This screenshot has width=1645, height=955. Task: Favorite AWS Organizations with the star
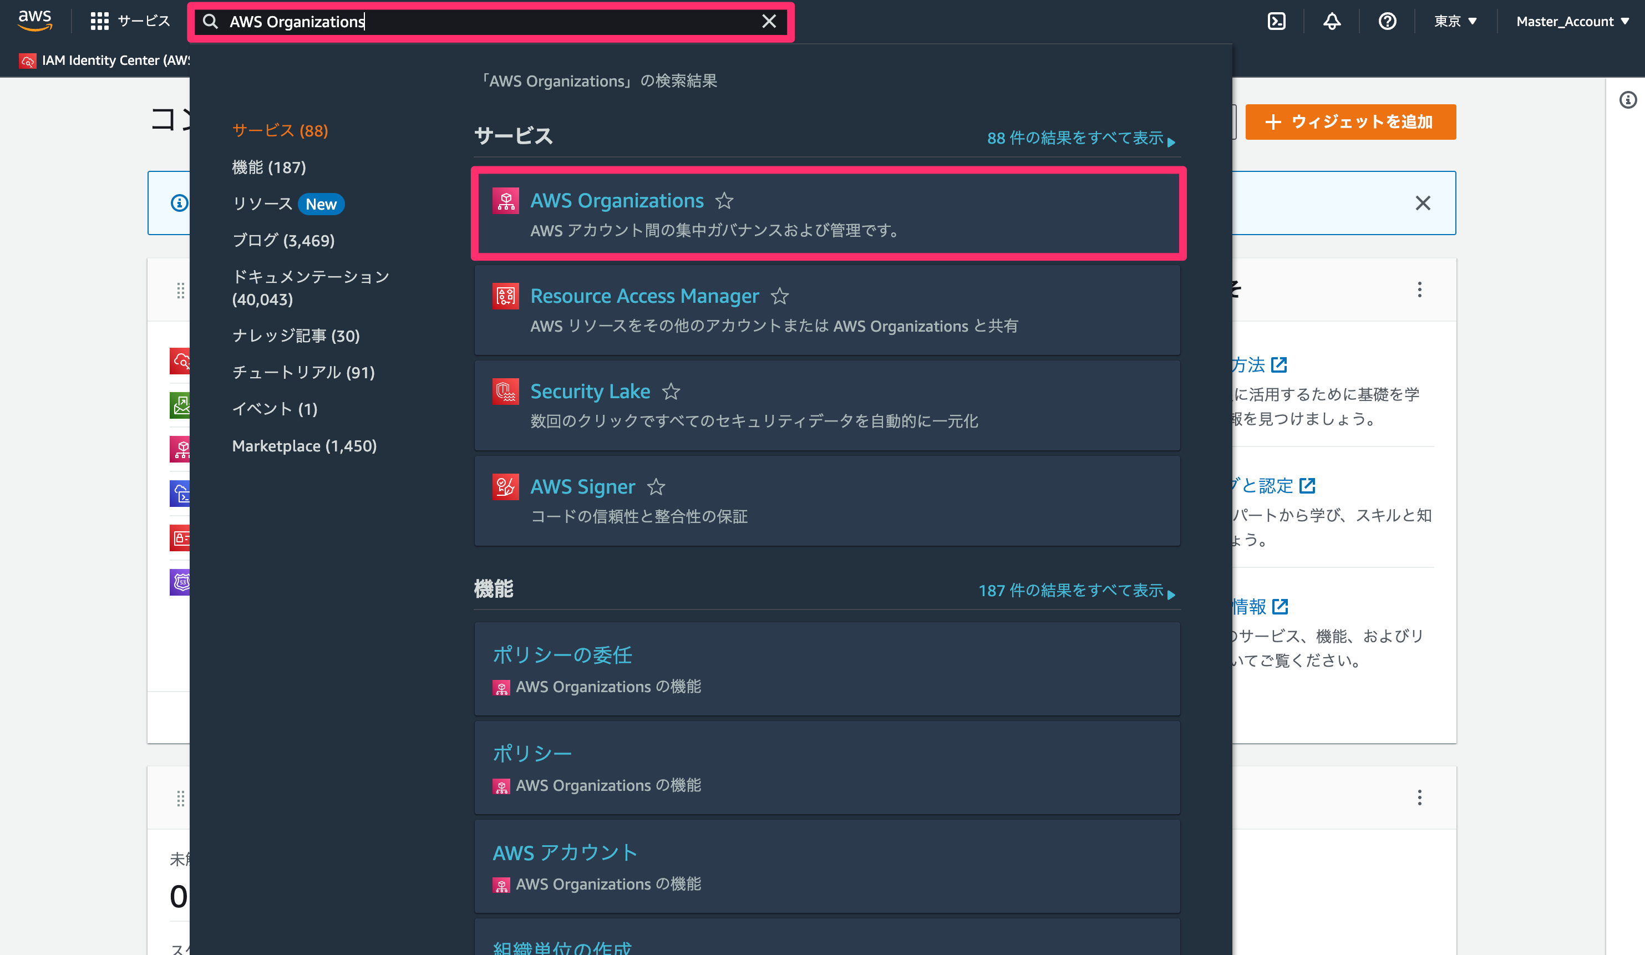click(724, 200)
